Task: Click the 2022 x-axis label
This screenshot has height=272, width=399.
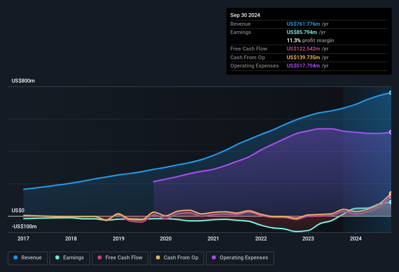Action: click(261, 238)
